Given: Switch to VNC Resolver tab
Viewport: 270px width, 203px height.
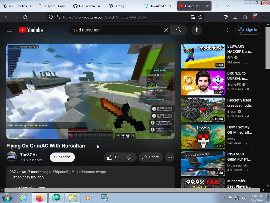Looking at the screenshot, I should (18, 6).
